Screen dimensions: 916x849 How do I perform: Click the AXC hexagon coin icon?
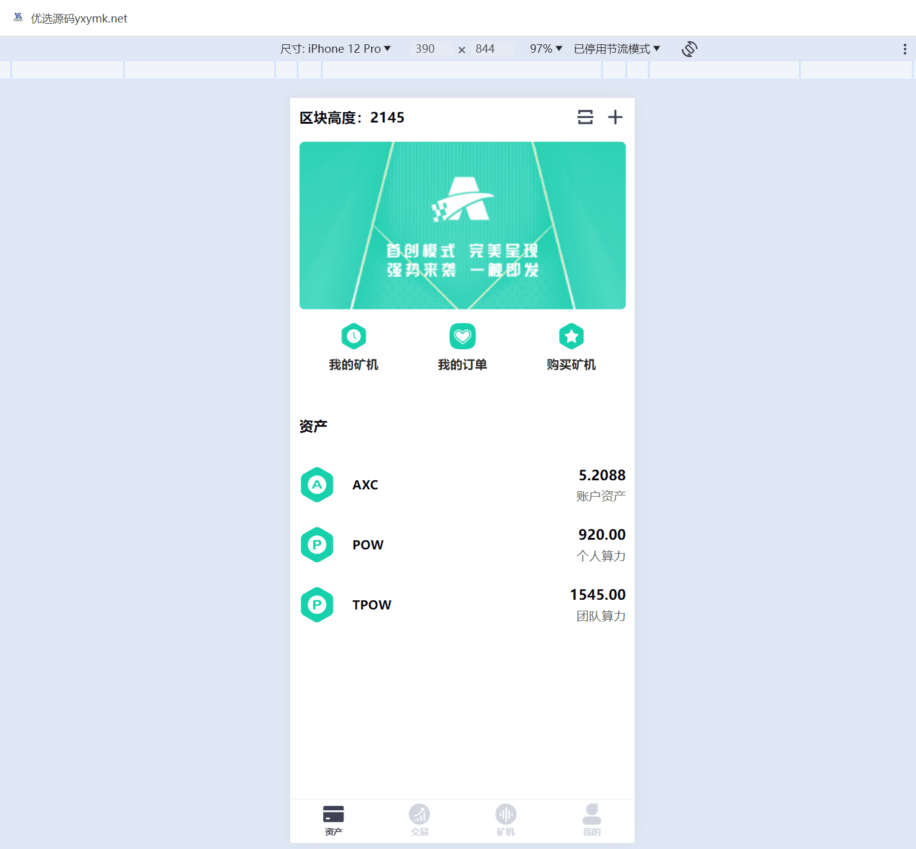click(x=317, y=485)
